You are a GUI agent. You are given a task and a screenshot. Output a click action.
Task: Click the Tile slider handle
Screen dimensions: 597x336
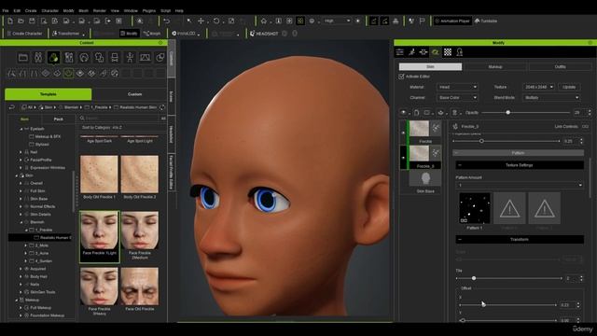[474, 278]
